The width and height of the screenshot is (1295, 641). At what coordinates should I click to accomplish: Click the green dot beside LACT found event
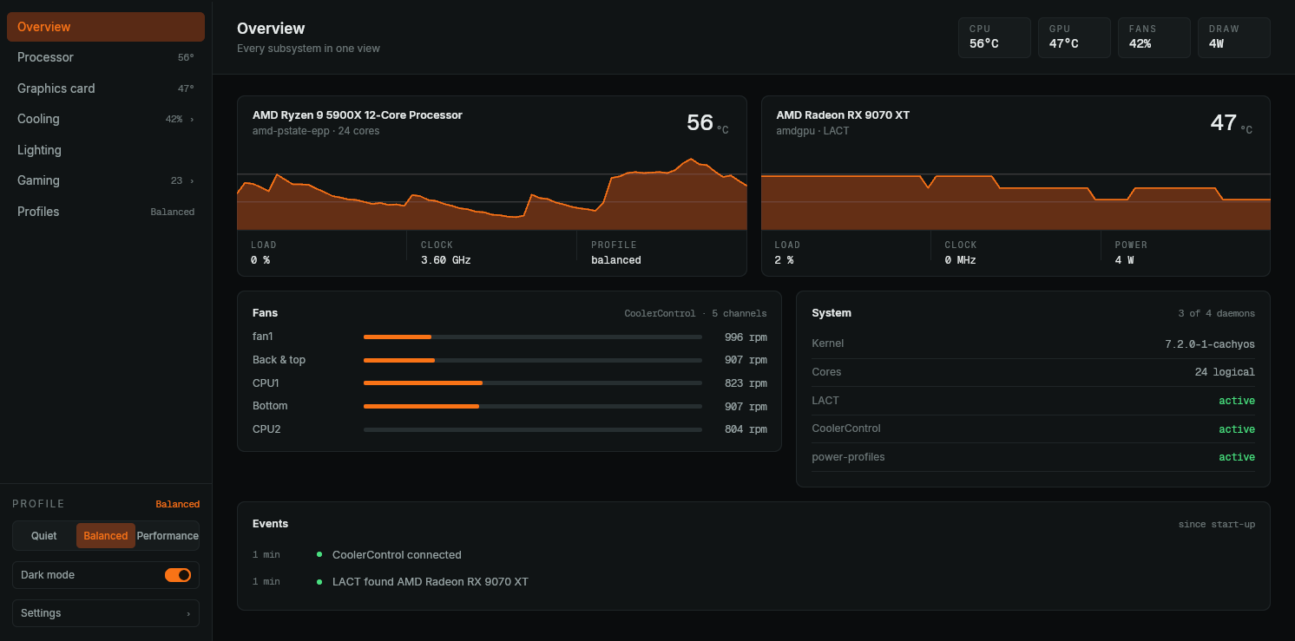point(319,581)
